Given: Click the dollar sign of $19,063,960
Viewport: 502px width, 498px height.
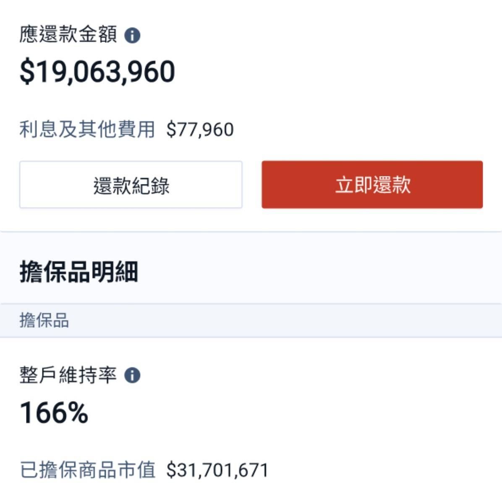Looking at the screenshot, I should tap(27, 72).
